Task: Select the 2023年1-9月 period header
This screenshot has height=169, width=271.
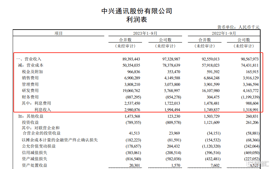Action: (145, 33)
